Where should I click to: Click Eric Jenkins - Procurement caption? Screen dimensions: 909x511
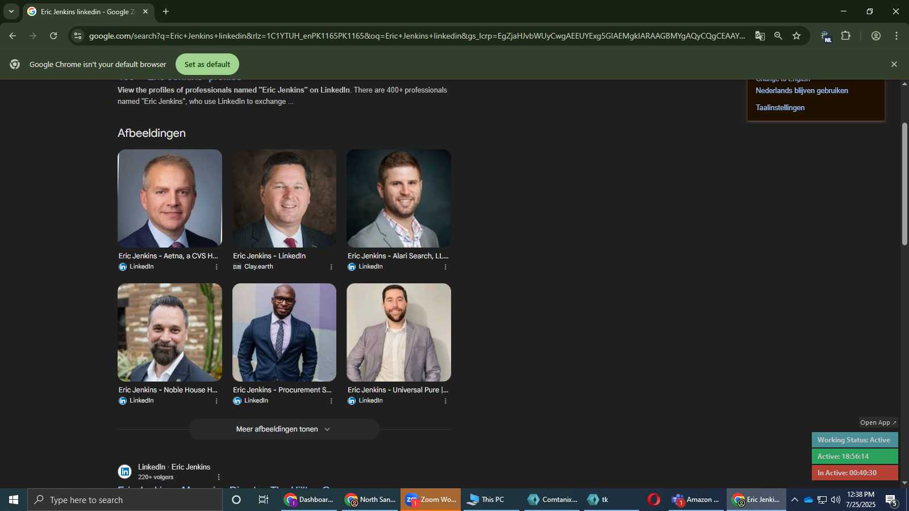282,390
